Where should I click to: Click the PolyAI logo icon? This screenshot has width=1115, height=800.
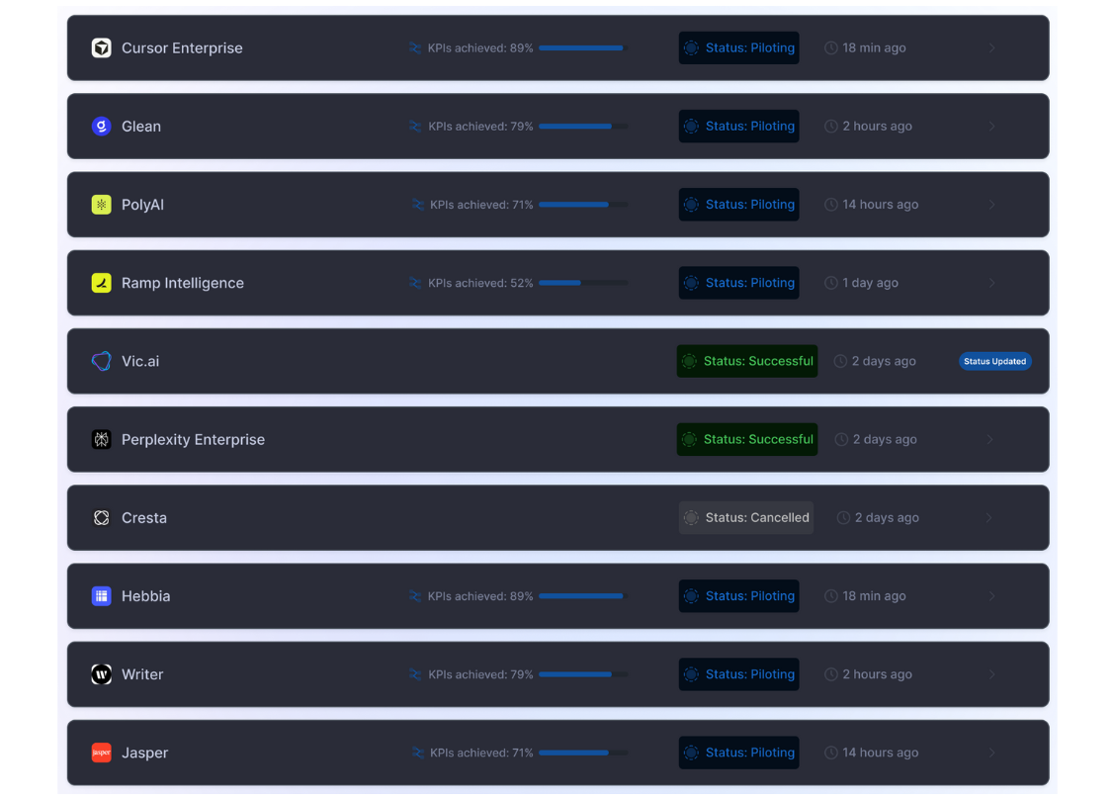[102, 204]
